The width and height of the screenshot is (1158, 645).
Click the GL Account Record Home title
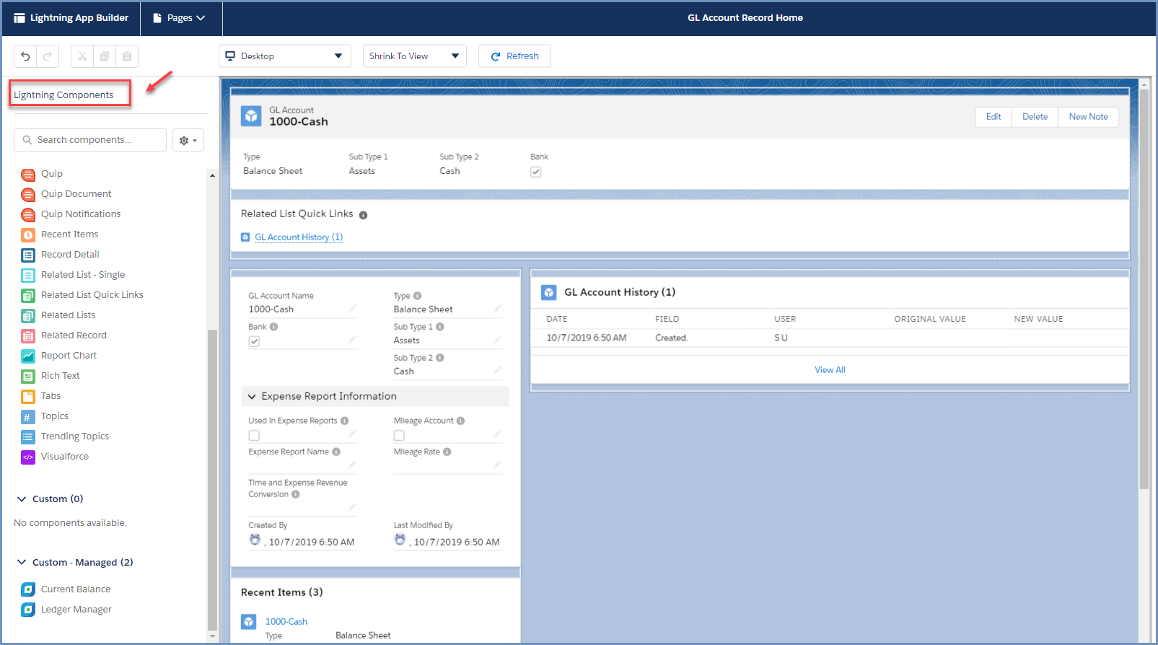pos(745,18)
